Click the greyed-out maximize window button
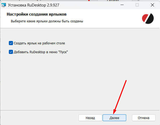 (137, 5)
